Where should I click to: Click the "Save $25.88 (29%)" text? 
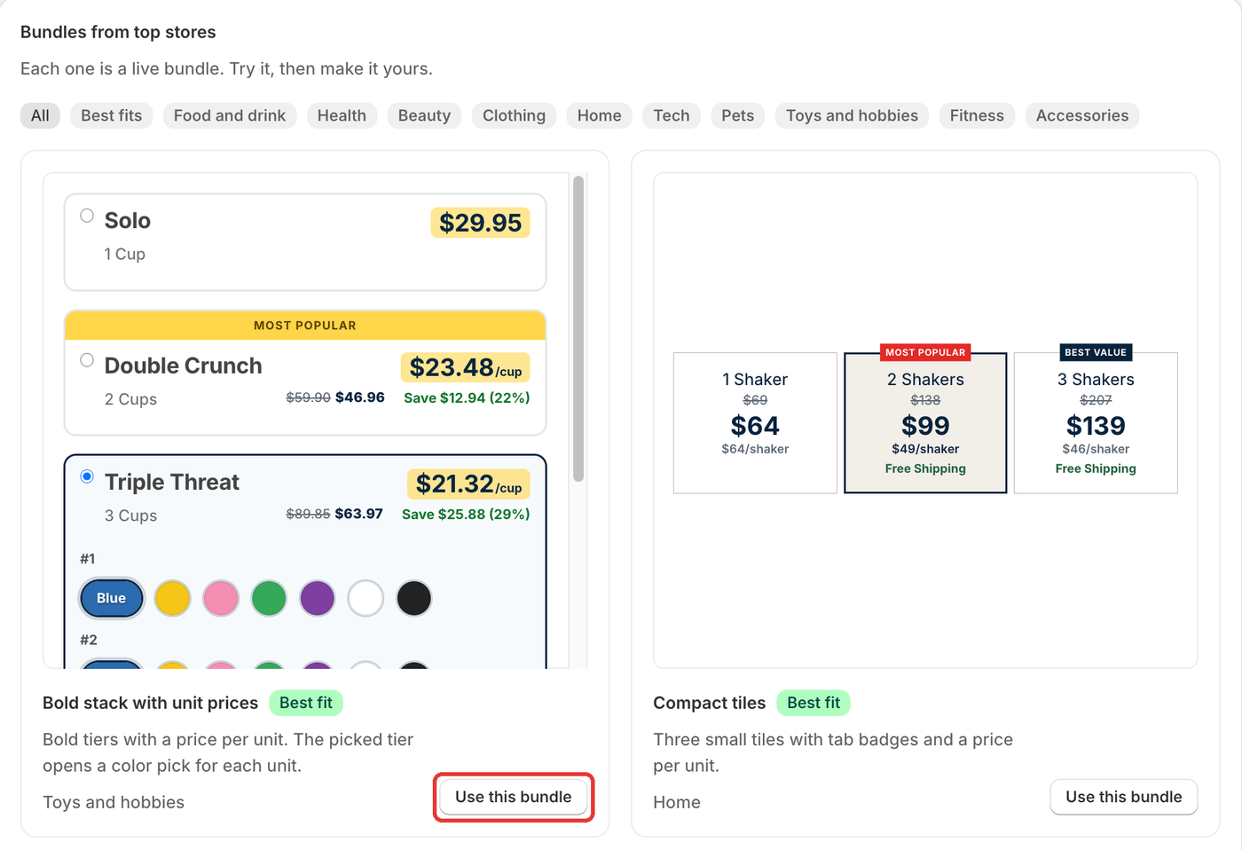coord(466,514)
